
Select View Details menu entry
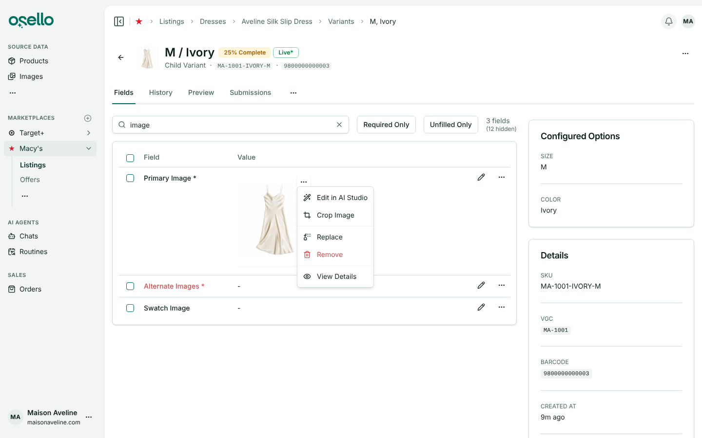pyautogui.click(x=335, y=276)
